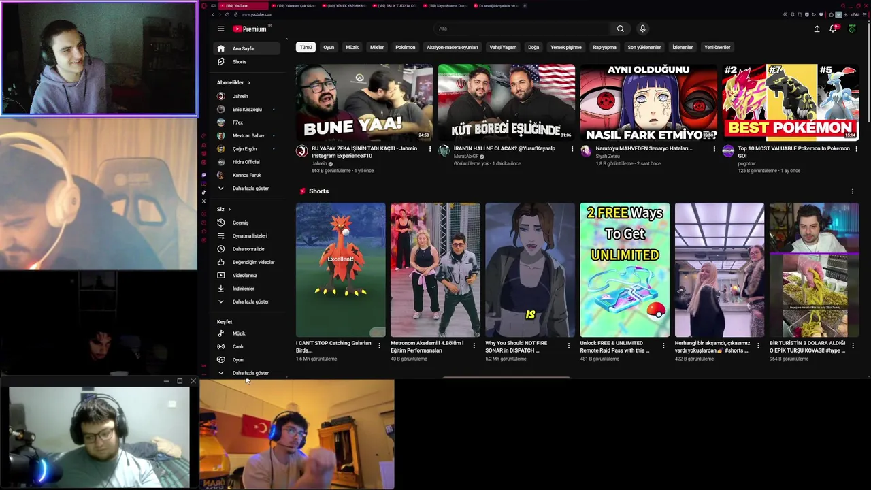
Task: Open Hidra Official channel
Action: 246,162
